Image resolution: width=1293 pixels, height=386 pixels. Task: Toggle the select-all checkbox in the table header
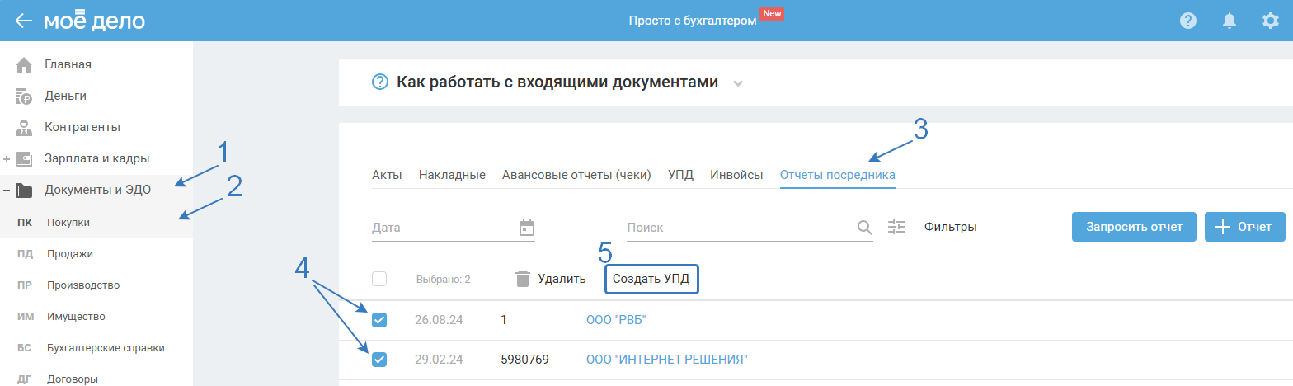pyautogui.click(x=379, y=279)
